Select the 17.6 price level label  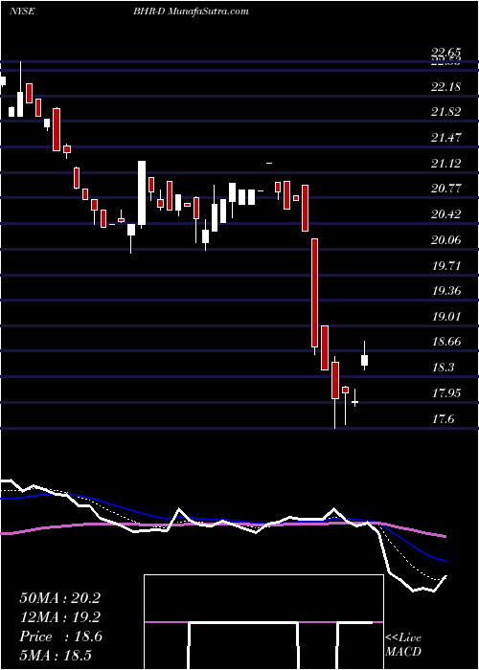[443, 419]
